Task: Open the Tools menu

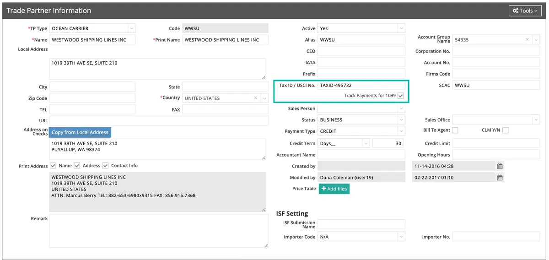Action: [525, 11]
